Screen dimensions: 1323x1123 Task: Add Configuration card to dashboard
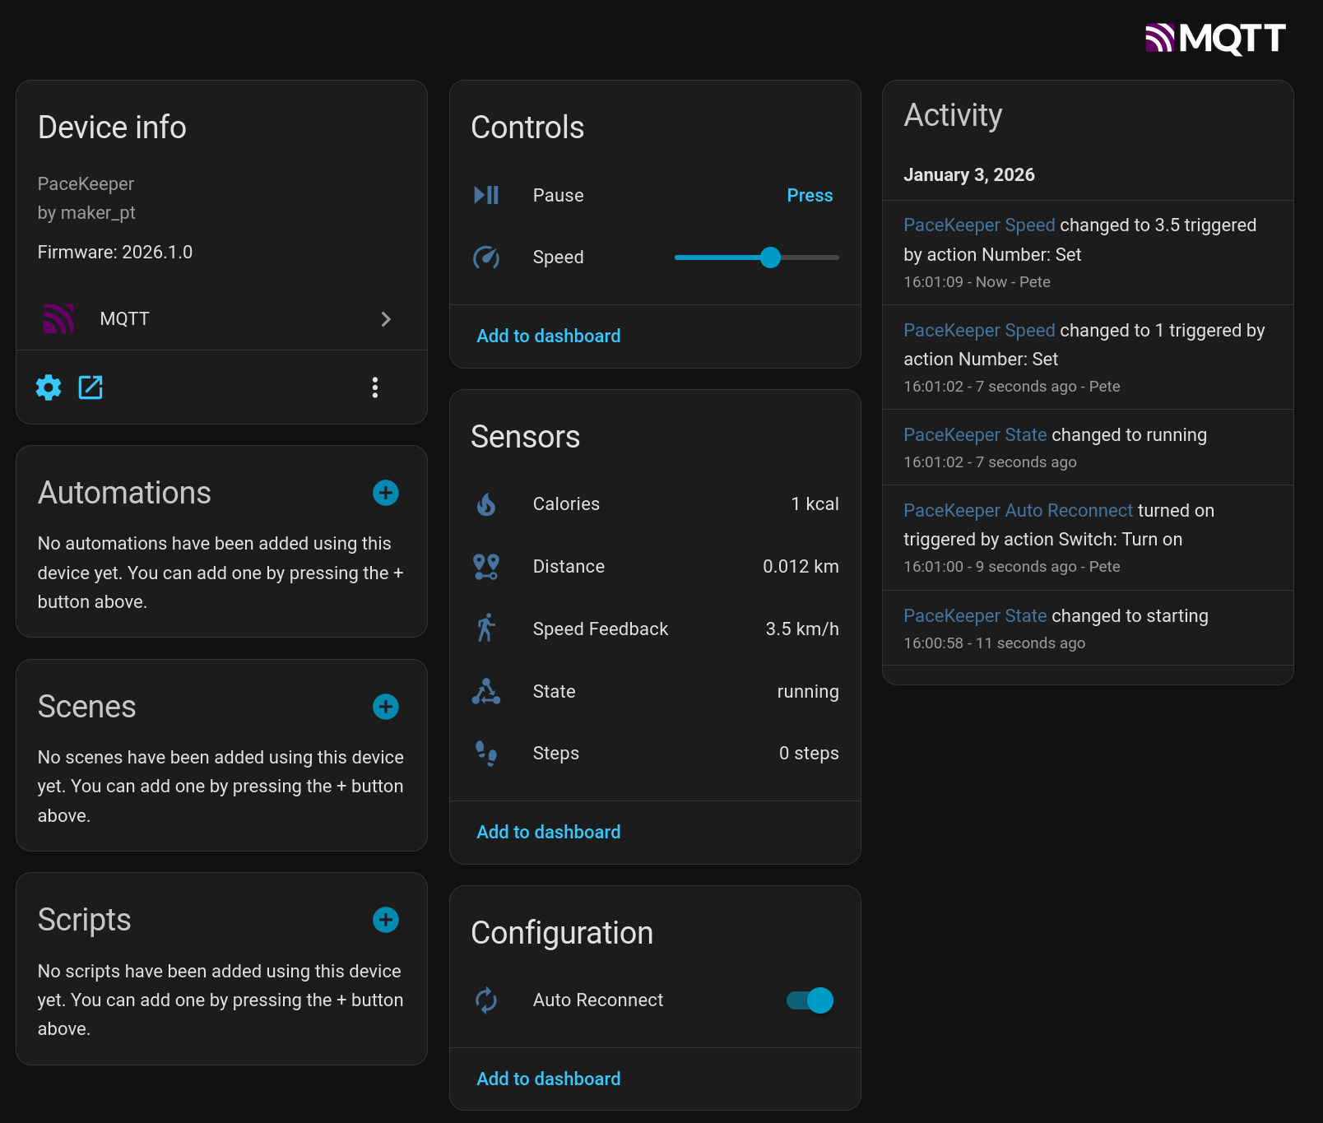pyautogui.click(x=548, y=1079)
